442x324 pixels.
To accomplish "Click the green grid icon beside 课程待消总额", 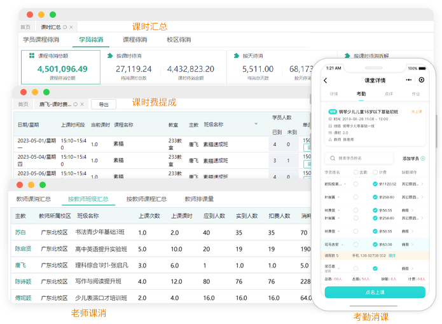I will click(32, 55).
